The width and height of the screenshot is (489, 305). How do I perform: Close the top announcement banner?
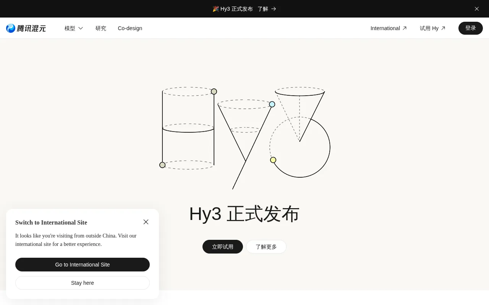coord(477,9)
